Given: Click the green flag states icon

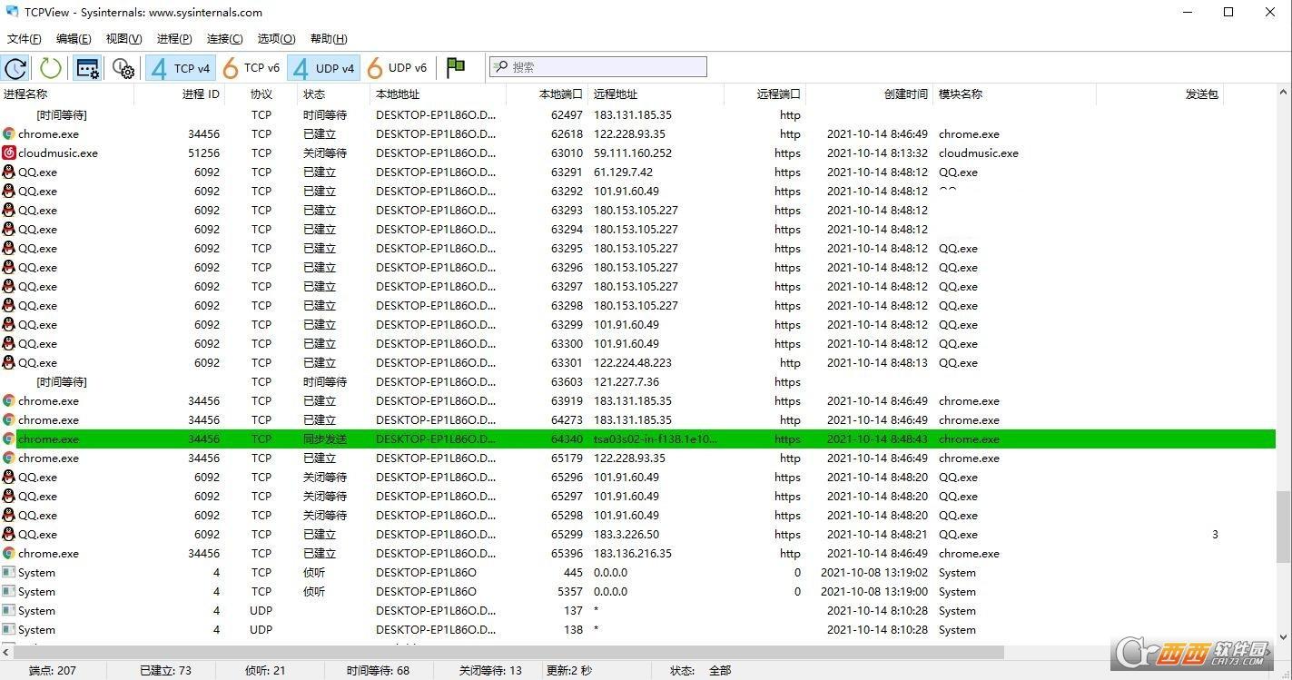Looking at the screenshot, I should point(456,68).
